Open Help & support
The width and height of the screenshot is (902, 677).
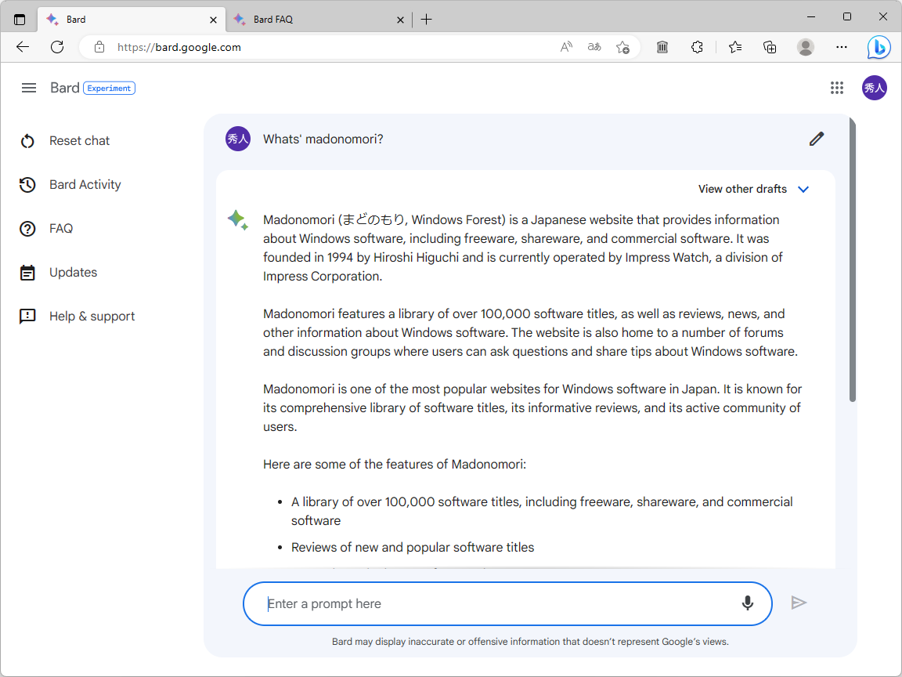92,317
